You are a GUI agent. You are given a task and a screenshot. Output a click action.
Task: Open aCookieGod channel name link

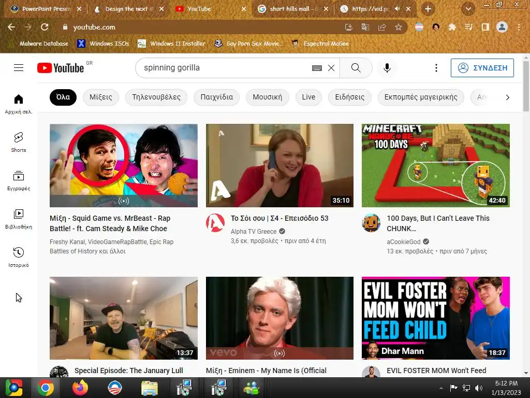[x=404, y=241]
